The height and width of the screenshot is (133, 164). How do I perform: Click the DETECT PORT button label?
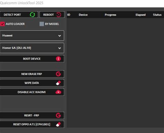tap(12, 15)
